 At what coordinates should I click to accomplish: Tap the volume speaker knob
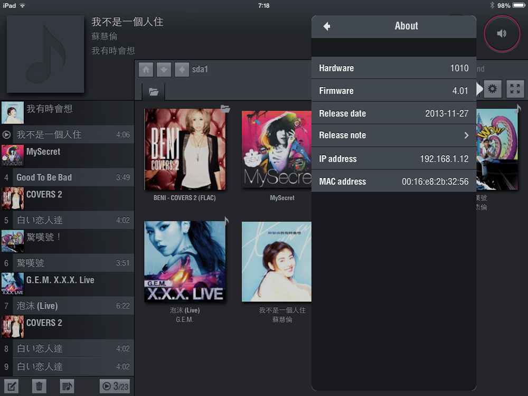pos(502,33)
